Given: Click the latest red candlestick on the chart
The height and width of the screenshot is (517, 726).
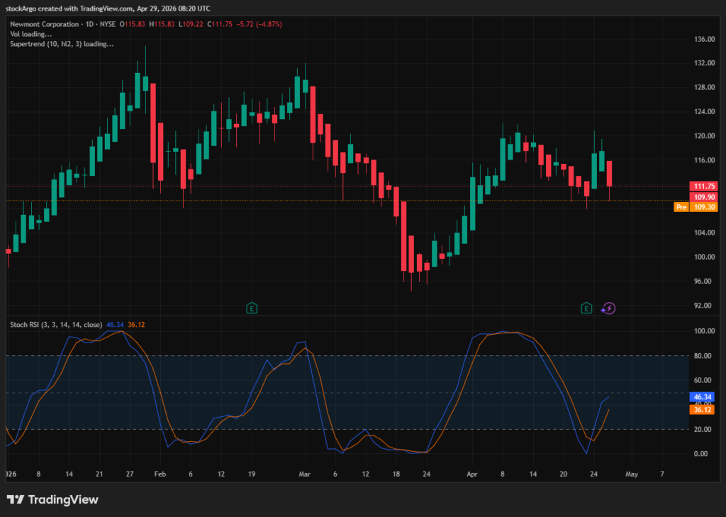Looking at the screenshot, I should [x=609, y=174].
